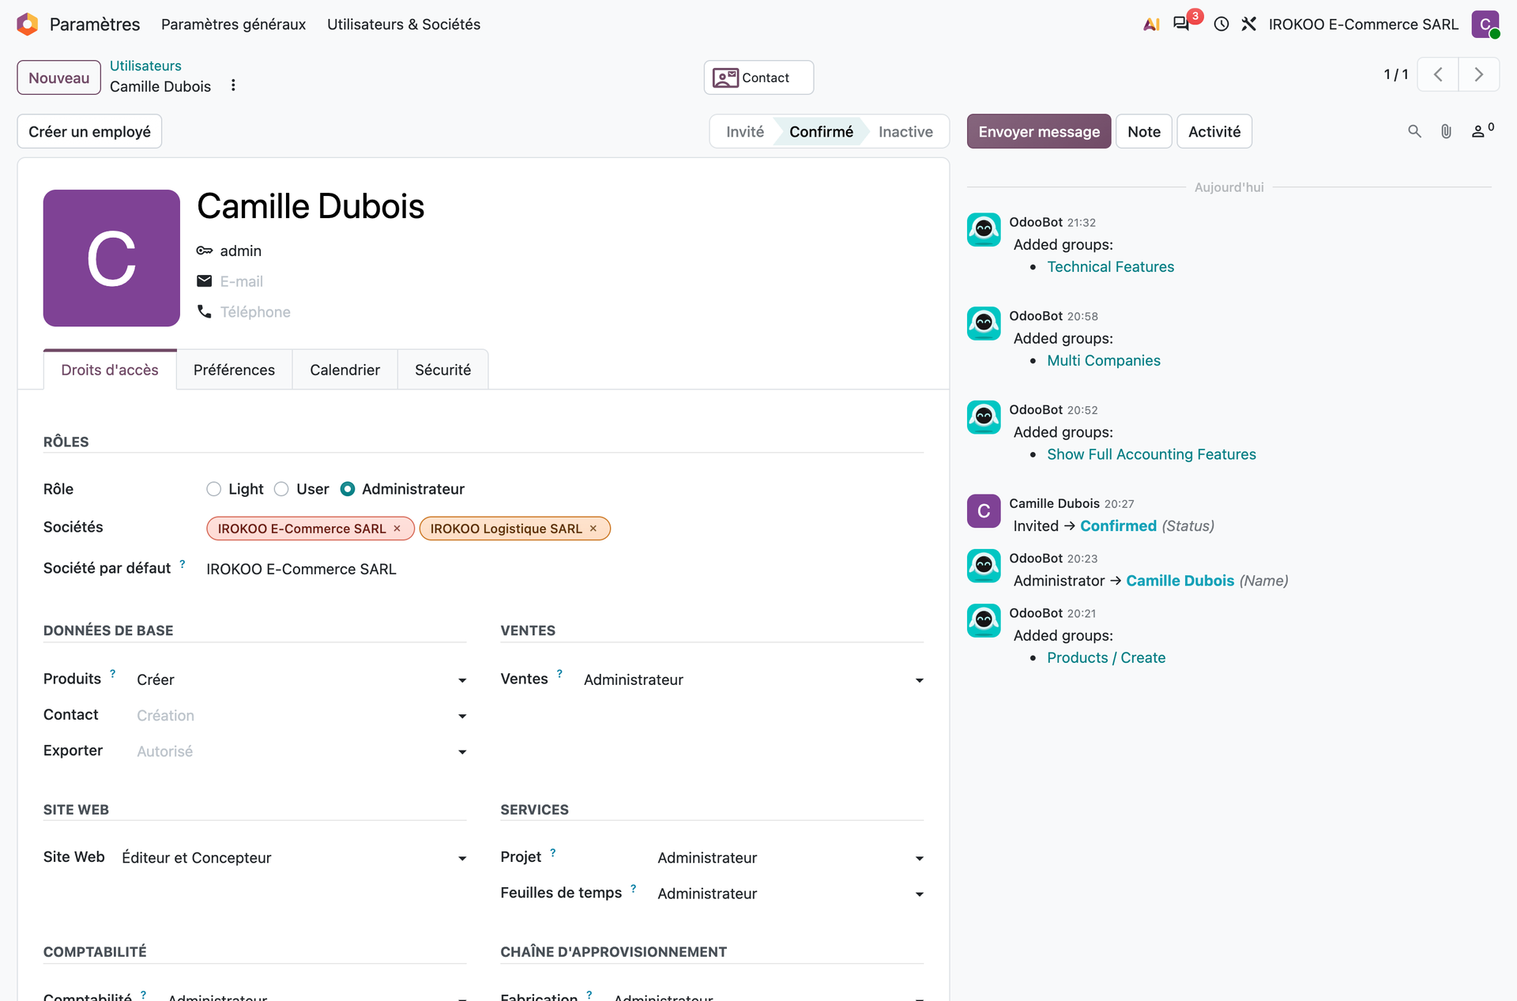
Task: Open the Projet access dropdown
Action: click(x=791, y=857)
